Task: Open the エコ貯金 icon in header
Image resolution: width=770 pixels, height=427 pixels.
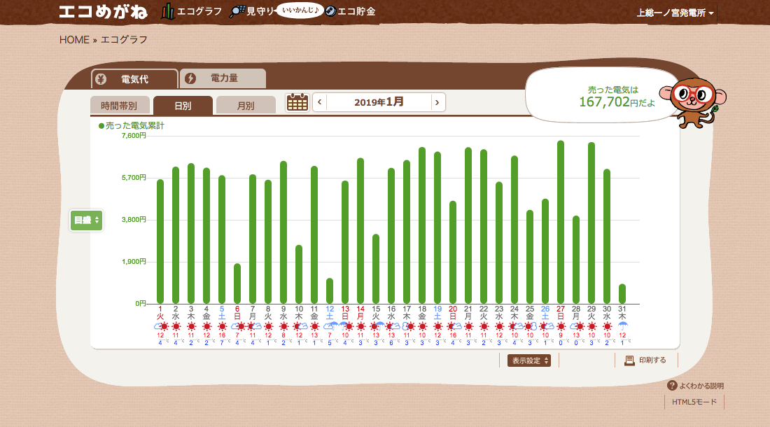Action: (x=331, y=11)
